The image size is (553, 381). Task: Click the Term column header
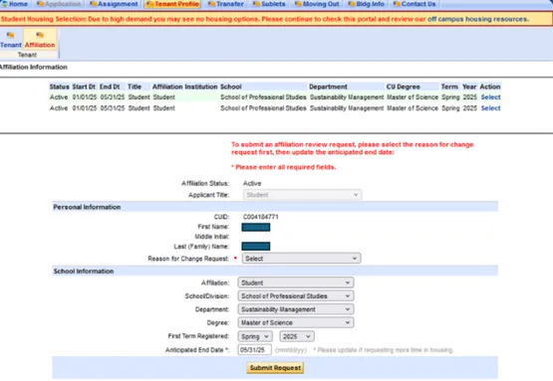(449, 87)
